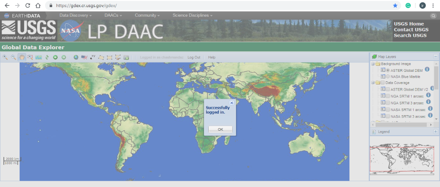The image size is (440, 187).
Task: Select the zoom in magnifier tool
Action: coord(5,57)
